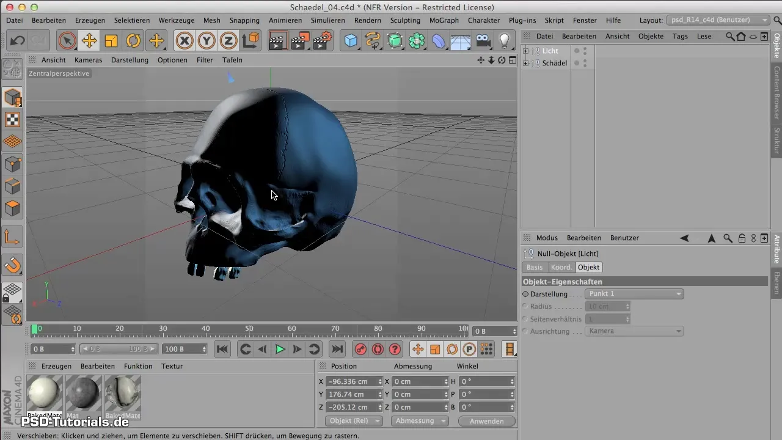
Task: Open the Objekt (Rel) dropdown
Action: point(354,421)
